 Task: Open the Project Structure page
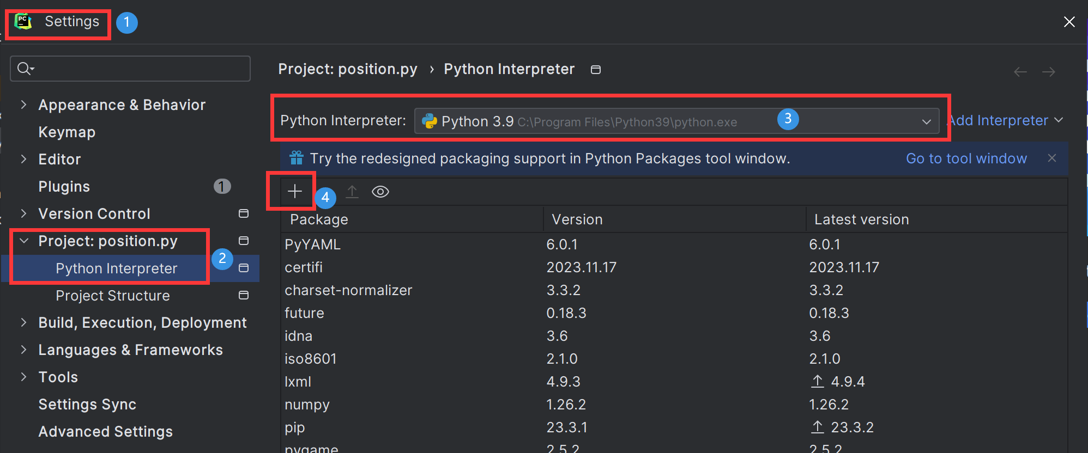113,296
